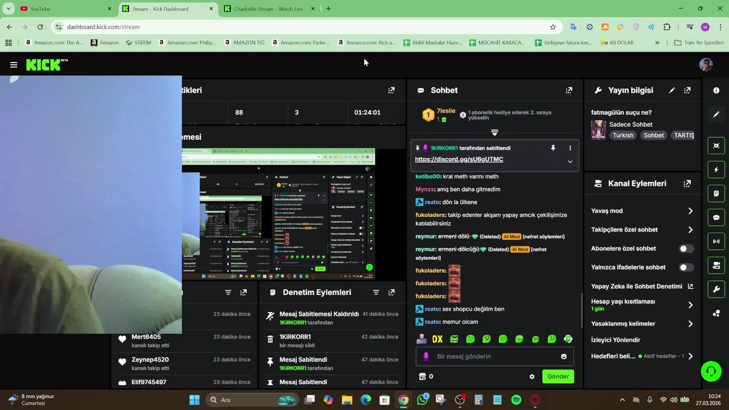The height and width of the screenshot is (410, 729).
Task: Open a new browser tab
Action: point(328,9)
